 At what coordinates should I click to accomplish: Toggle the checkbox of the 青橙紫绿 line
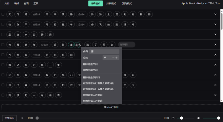(x=3, y=44)
